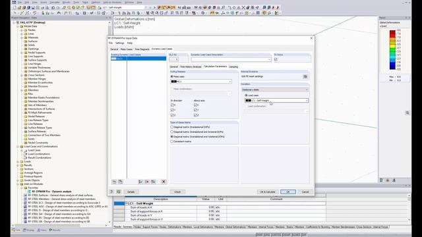Click the red X delete load case icon
Screen dimensions: 422x237
click(x=164, y=182)
